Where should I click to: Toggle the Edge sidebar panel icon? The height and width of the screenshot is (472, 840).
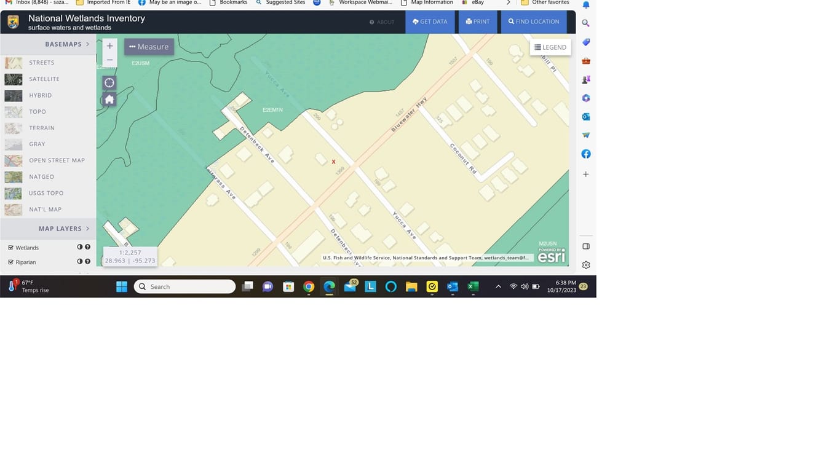coord(586,246)
